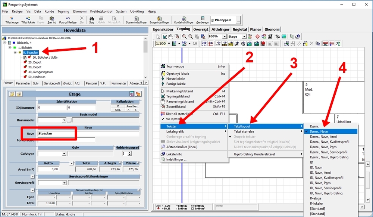Click the red diamond icon in drawing toolbar
The image size is (373, 217).
point(257,37)
